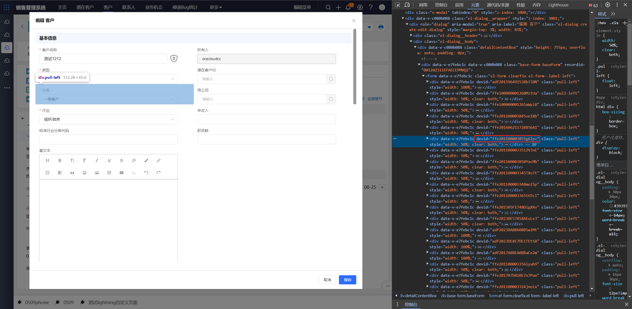The image size is (632, 309).
Task: Insert a table using the editor toolbar icon
Action: 109,173
